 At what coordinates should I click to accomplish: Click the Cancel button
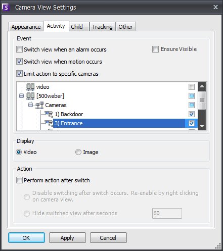tap(108, 238)
